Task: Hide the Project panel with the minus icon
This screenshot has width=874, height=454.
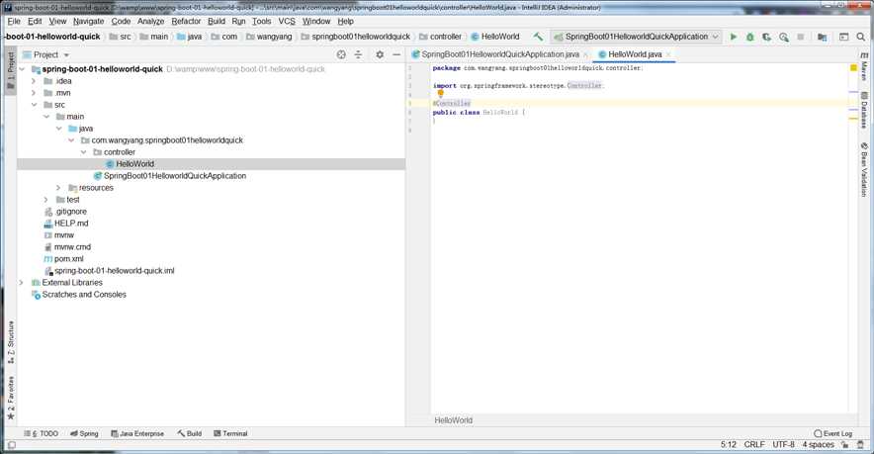Action: (x=396, y=54)
